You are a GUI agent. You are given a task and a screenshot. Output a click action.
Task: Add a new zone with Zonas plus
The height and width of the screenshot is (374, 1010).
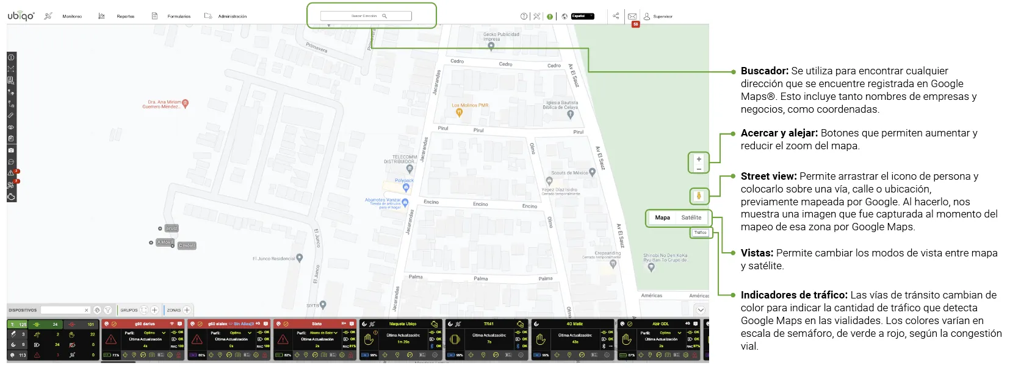187,310
